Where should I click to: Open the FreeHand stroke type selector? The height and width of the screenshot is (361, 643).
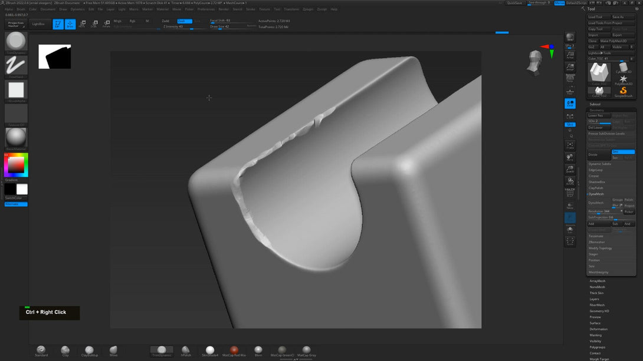(x=16, y=65)
